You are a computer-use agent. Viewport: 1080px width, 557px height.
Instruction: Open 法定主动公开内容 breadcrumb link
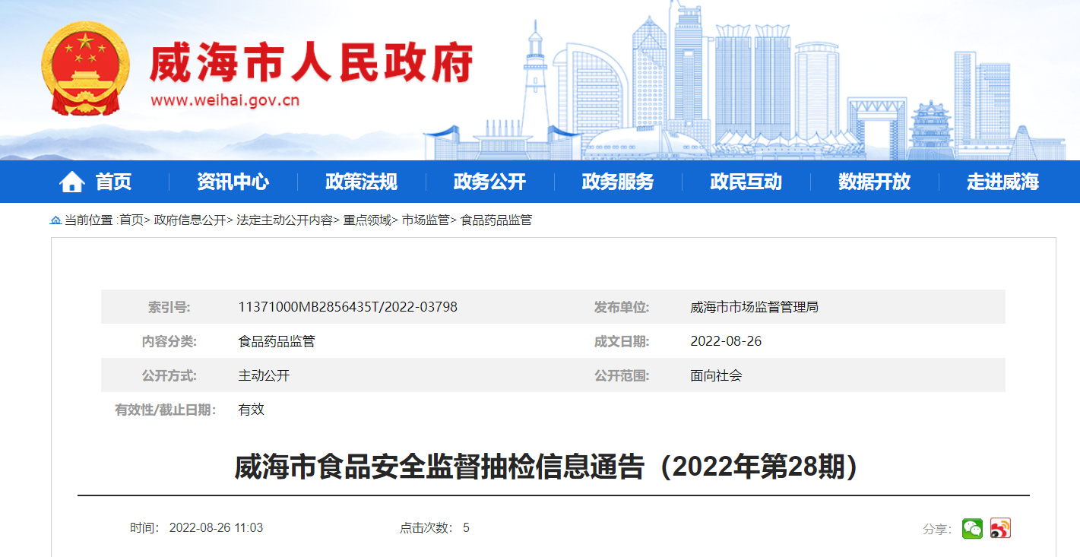tap(284, 220)
